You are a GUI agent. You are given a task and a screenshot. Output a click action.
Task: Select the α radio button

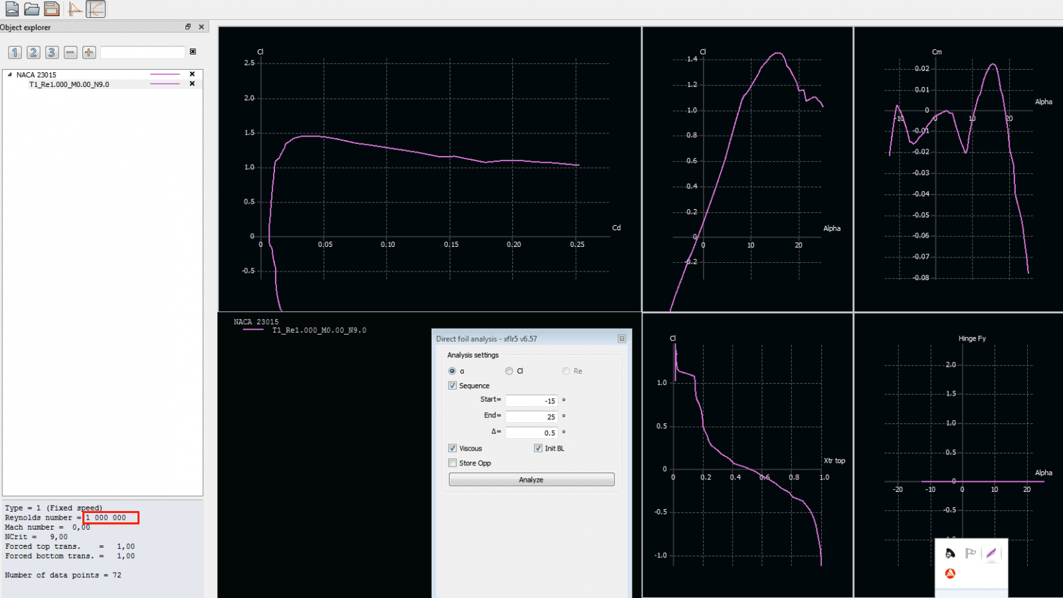pyautogui.click(x=452, y=371)
